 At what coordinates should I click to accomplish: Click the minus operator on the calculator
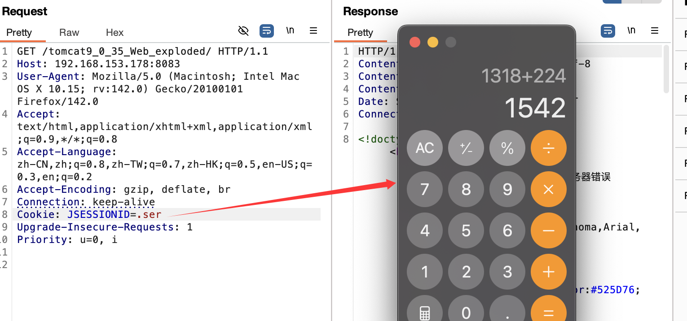[548, 230]
